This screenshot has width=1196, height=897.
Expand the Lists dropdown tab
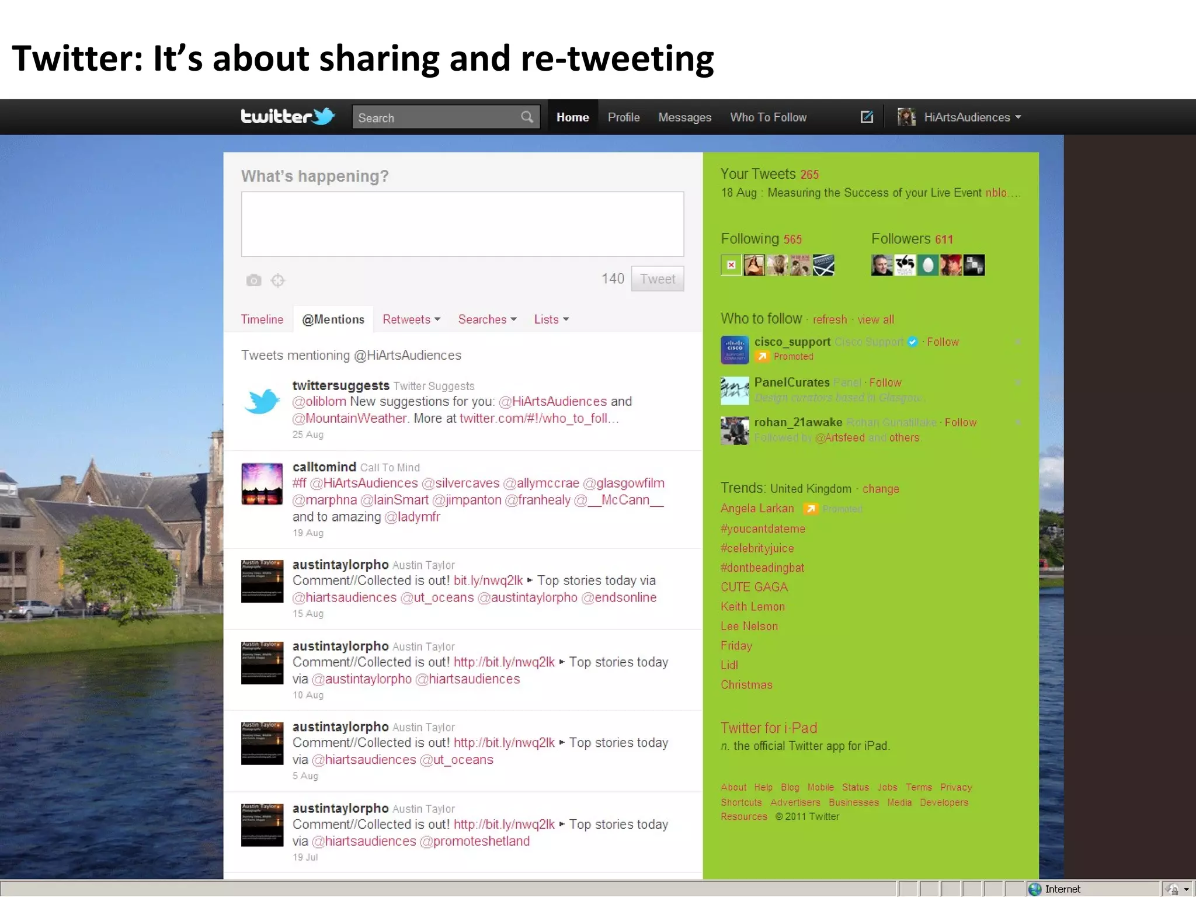pyautogui.click(x=551, y=319)
